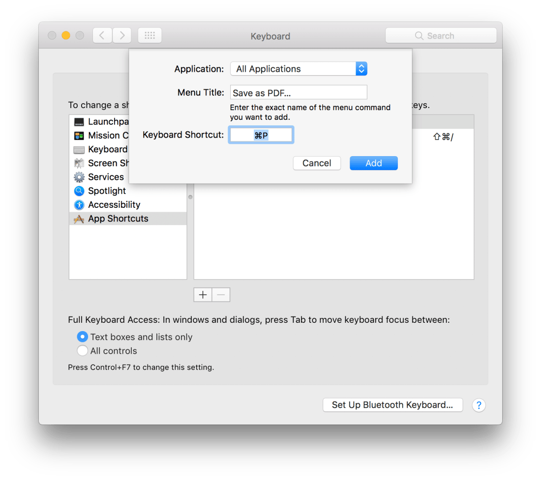This screenshot has width=541, height=480.
Task: Click the show all preferences grid icon
Action: 150,35
